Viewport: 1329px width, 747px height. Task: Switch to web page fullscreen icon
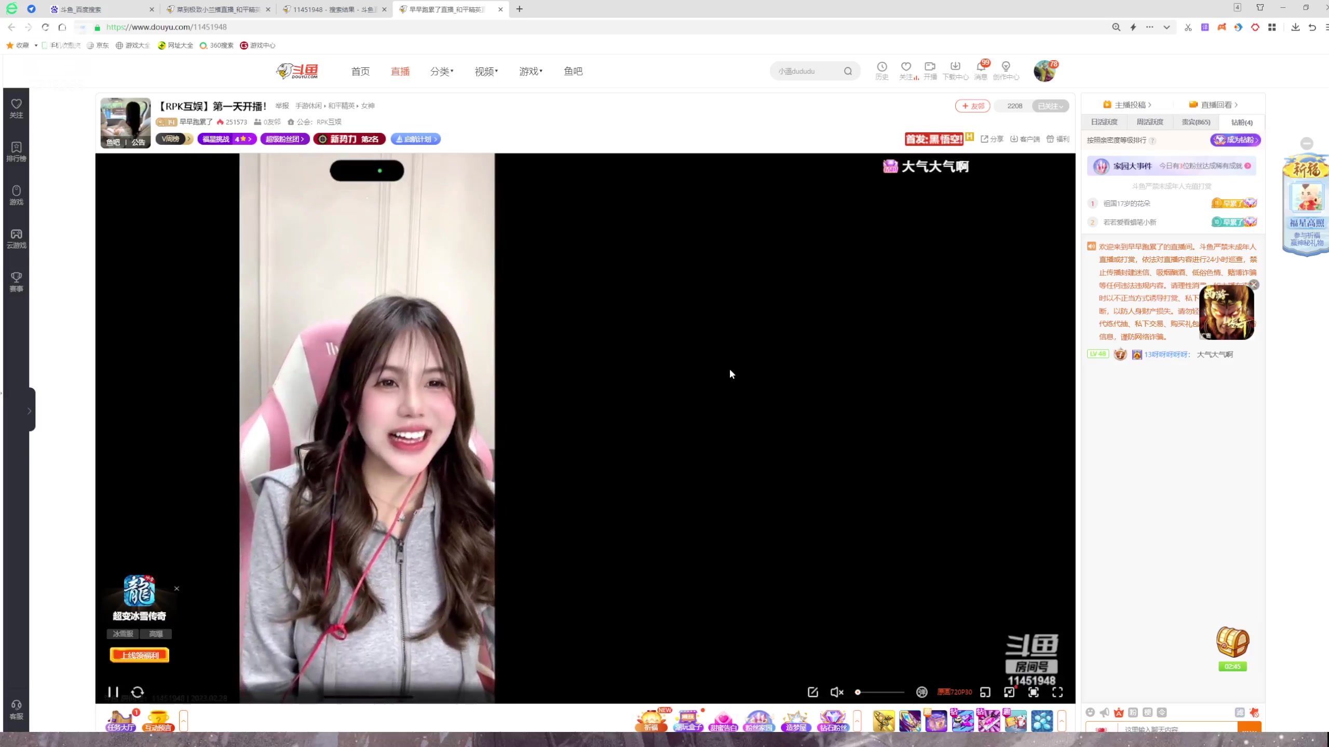(1034, 692)
